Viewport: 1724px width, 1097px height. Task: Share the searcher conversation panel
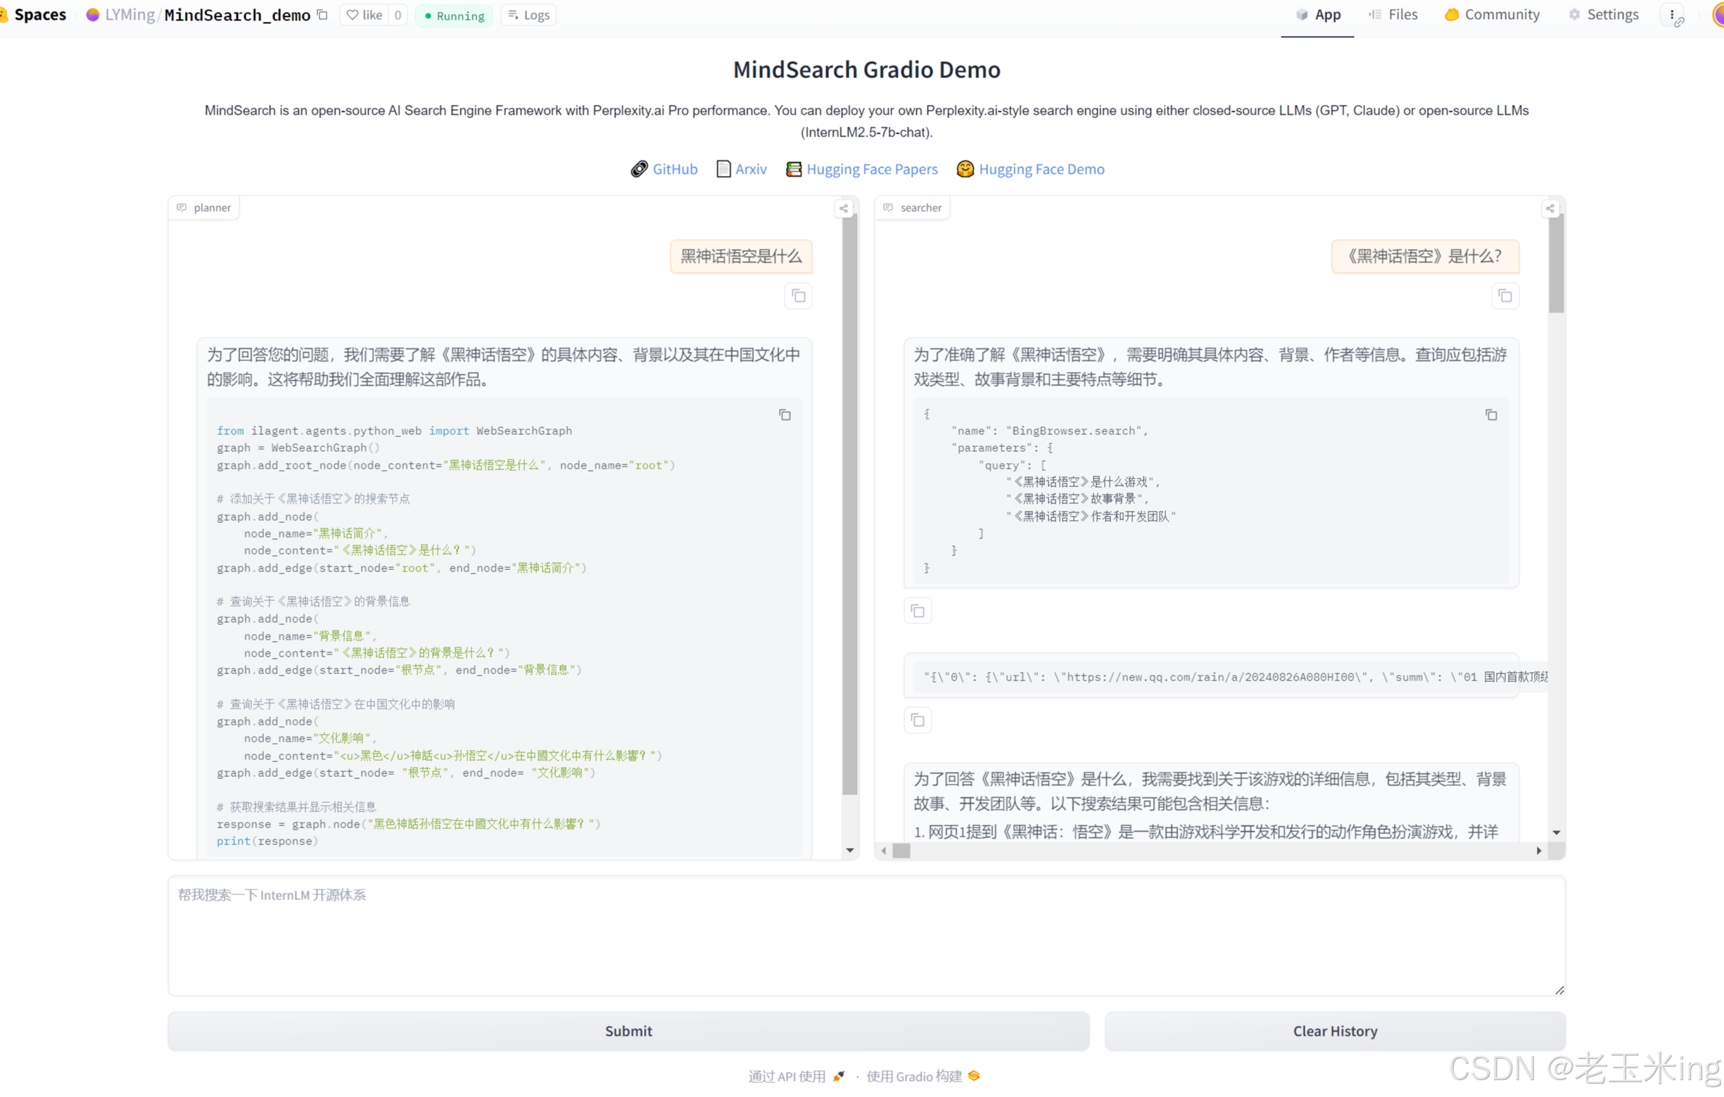point(1550,208)
